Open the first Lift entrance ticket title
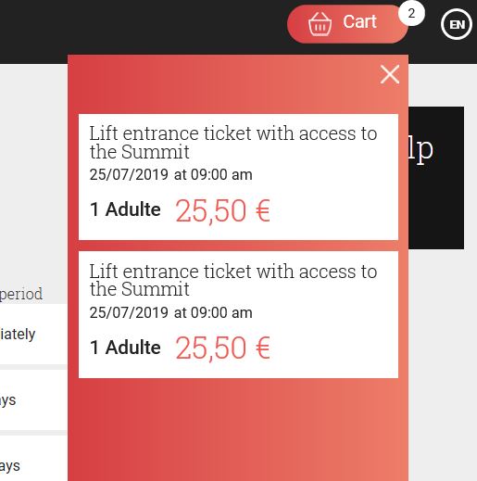The width and height of the screenshot is (477, 481). pos(233,143)
